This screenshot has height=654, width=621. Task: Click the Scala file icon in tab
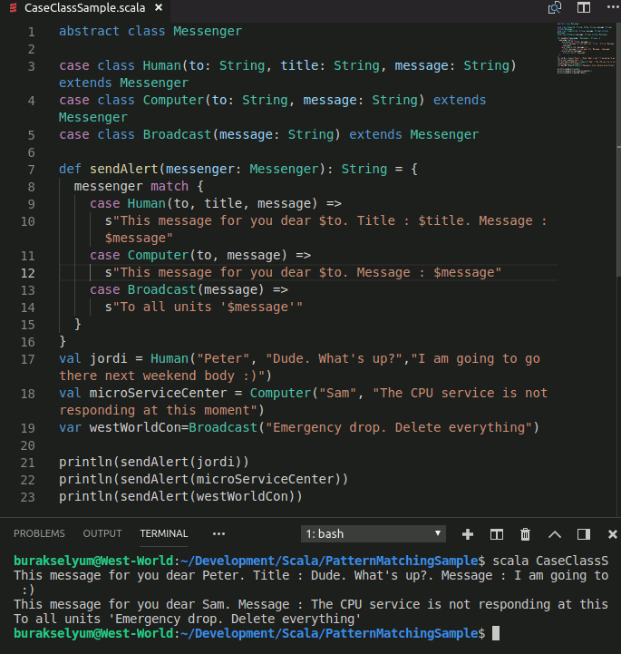[13, 8]
